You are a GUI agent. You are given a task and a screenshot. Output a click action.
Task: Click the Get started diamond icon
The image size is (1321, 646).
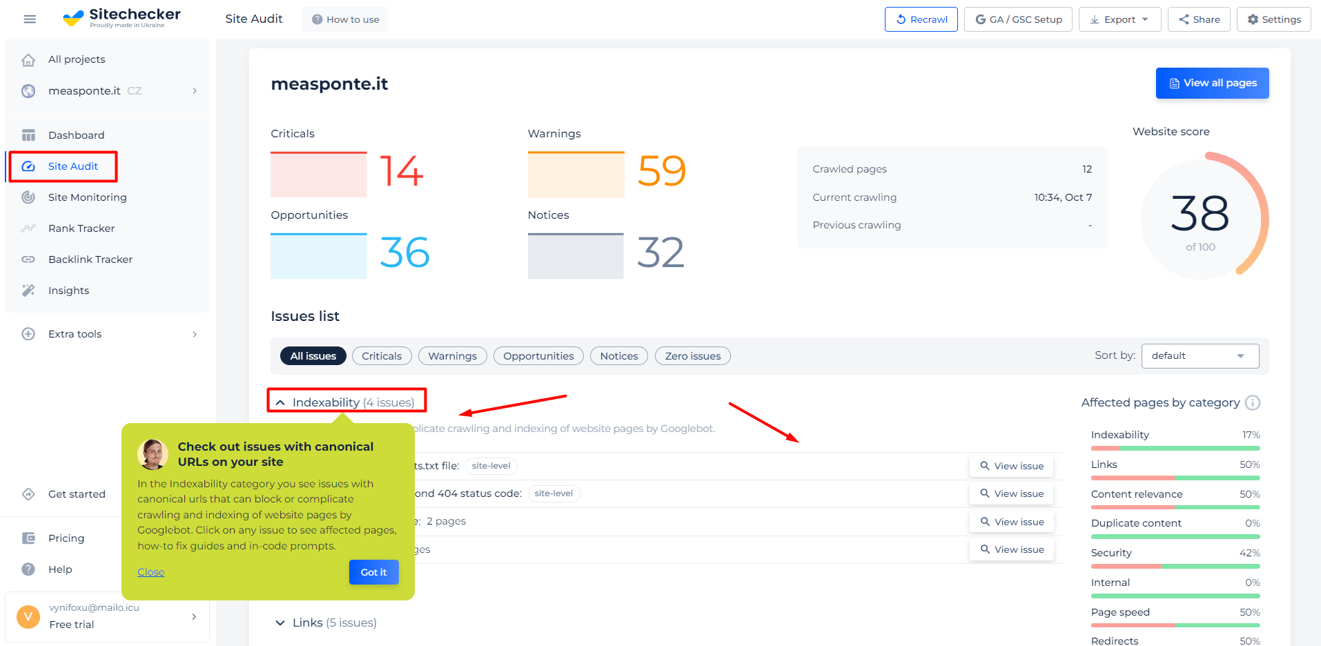28,494
